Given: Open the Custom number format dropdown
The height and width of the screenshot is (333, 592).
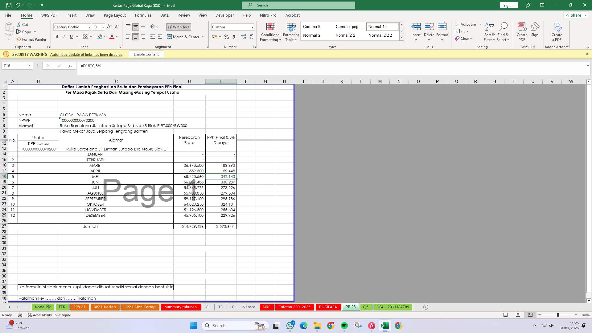Looking at the screenshot, I should [251, 27].
